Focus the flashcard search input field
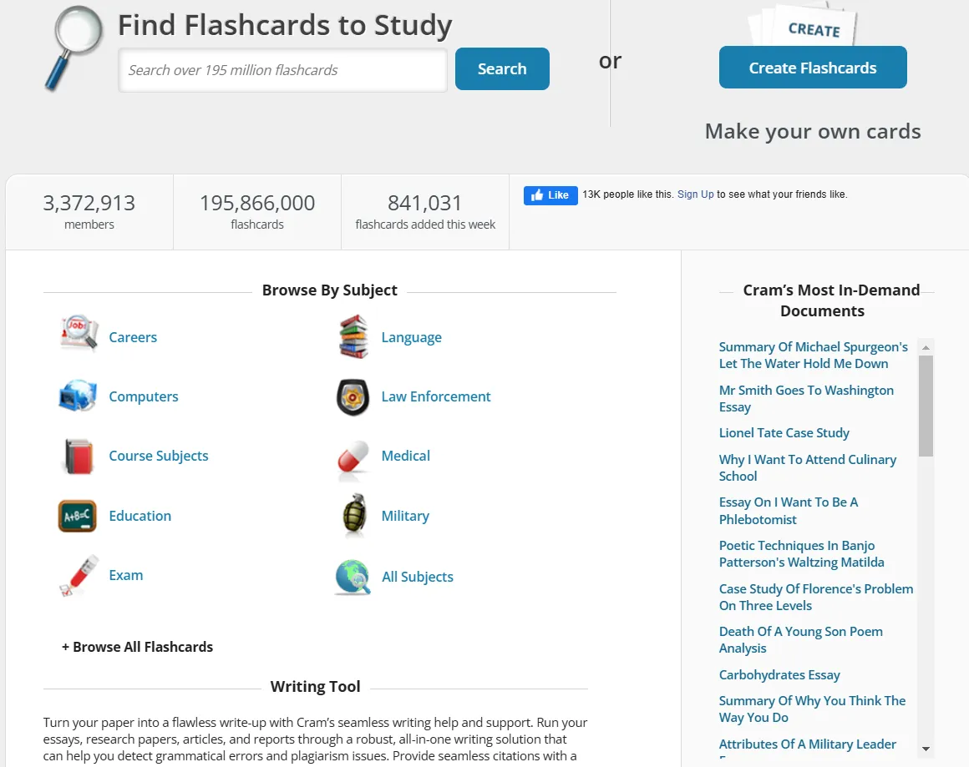 282,70
